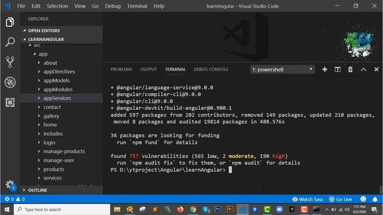Expand the appModels folder

pyautogui.click(x=61, y=81)
